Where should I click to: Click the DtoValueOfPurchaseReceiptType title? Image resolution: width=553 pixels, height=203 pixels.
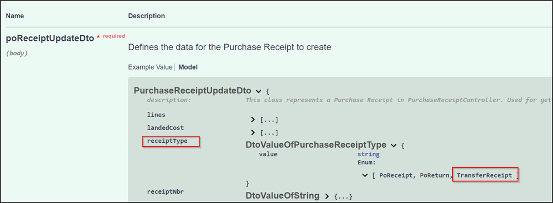(316, 145)
